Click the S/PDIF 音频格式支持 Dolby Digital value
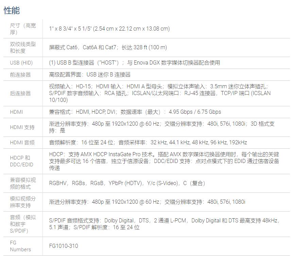Image resolution: width=291 pixels, height=256 pixels. coord(164,224)
